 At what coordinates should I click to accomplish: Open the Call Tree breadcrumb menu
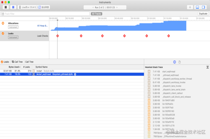[x=17, y=62]
